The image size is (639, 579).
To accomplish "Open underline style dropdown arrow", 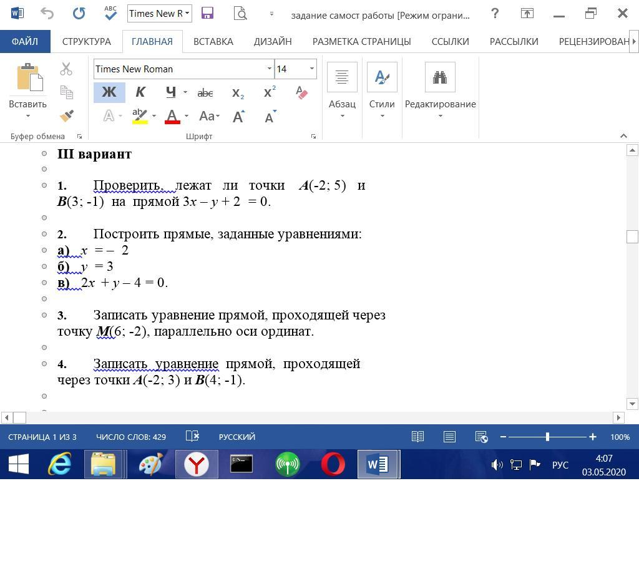I will [x=185, y=92].
